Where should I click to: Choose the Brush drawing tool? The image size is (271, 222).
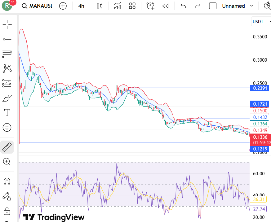point(7,98)
